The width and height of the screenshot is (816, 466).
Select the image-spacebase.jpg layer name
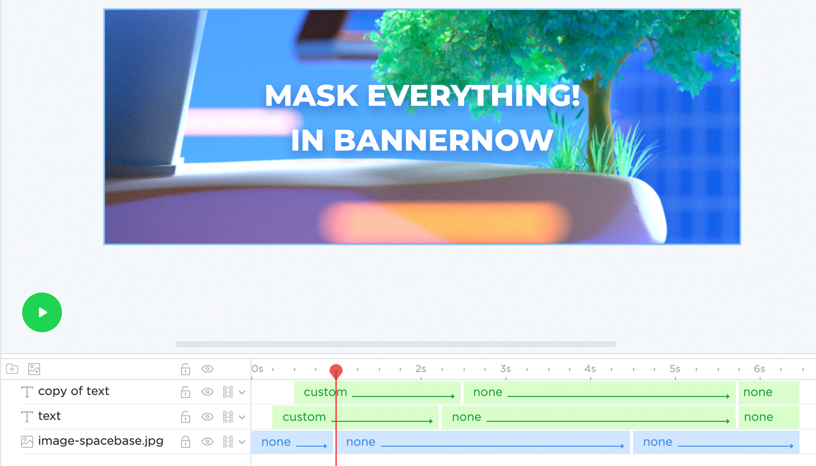[101, 441]
